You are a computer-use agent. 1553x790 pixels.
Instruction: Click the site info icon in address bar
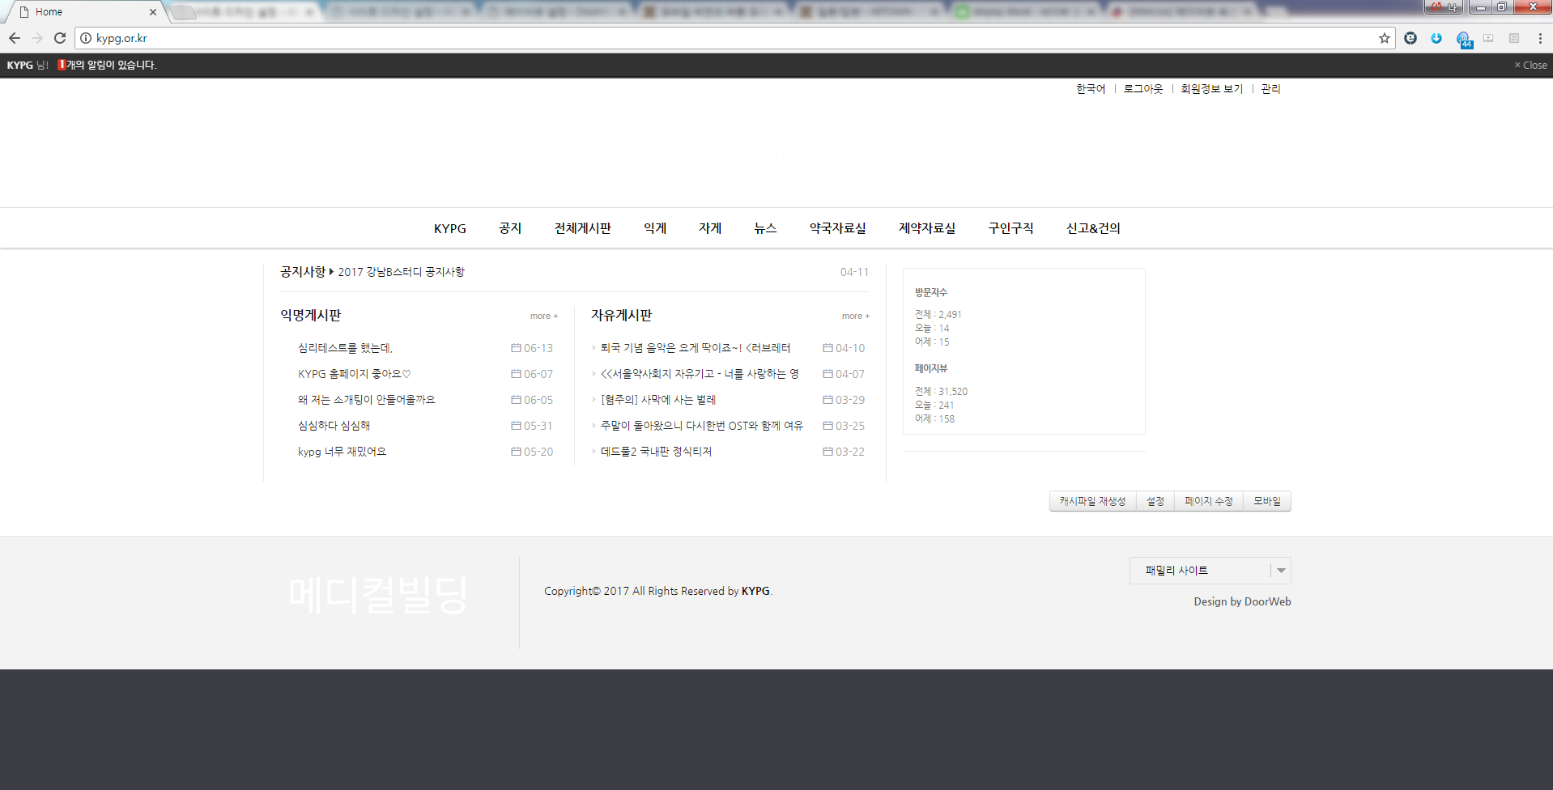[86, 38]
